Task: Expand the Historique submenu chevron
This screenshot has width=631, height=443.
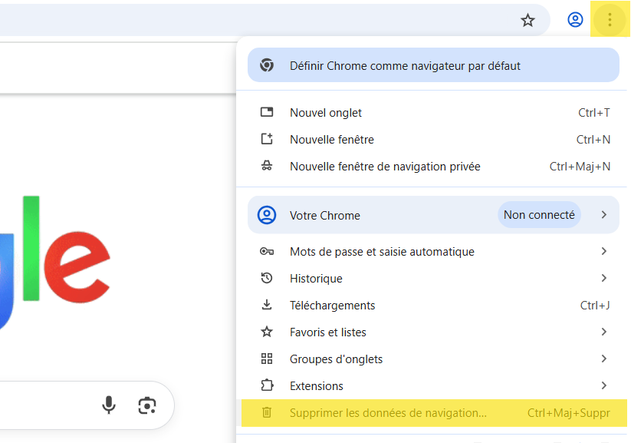Action: tap(604, 278)
